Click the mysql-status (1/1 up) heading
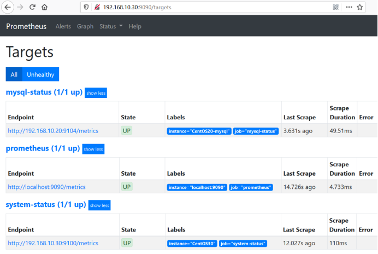 tap(44, 92)
